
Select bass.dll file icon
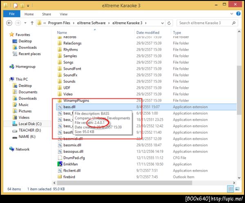click(60, 107)
